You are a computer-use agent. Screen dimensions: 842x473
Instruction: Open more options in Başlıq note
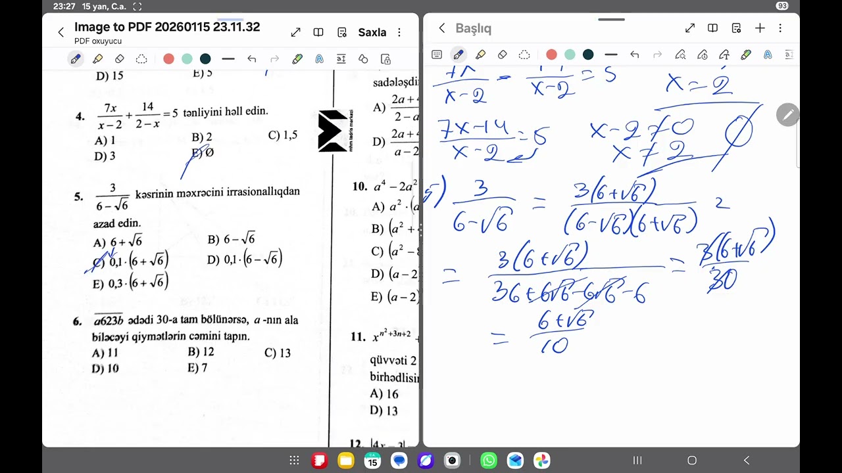tap(780, 28)
